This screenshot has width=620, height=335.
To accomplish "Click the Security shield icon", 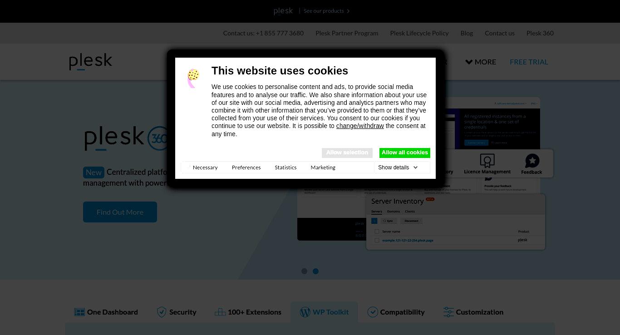I will point(162,312).
